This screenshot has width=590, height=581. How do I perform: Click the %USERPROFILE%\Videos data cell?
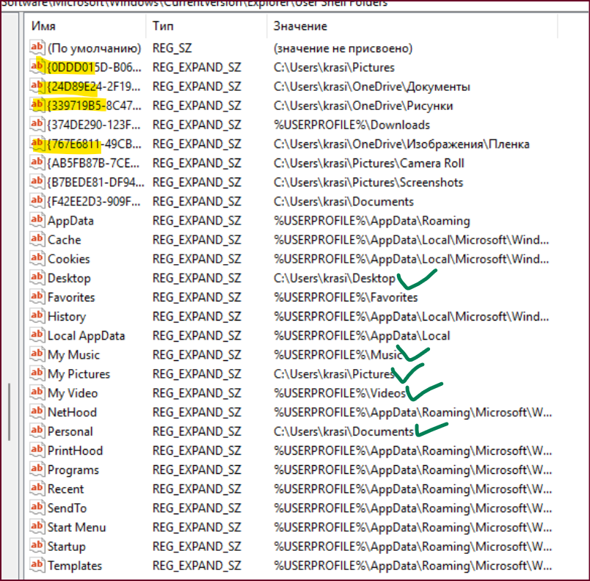[340, 393]
